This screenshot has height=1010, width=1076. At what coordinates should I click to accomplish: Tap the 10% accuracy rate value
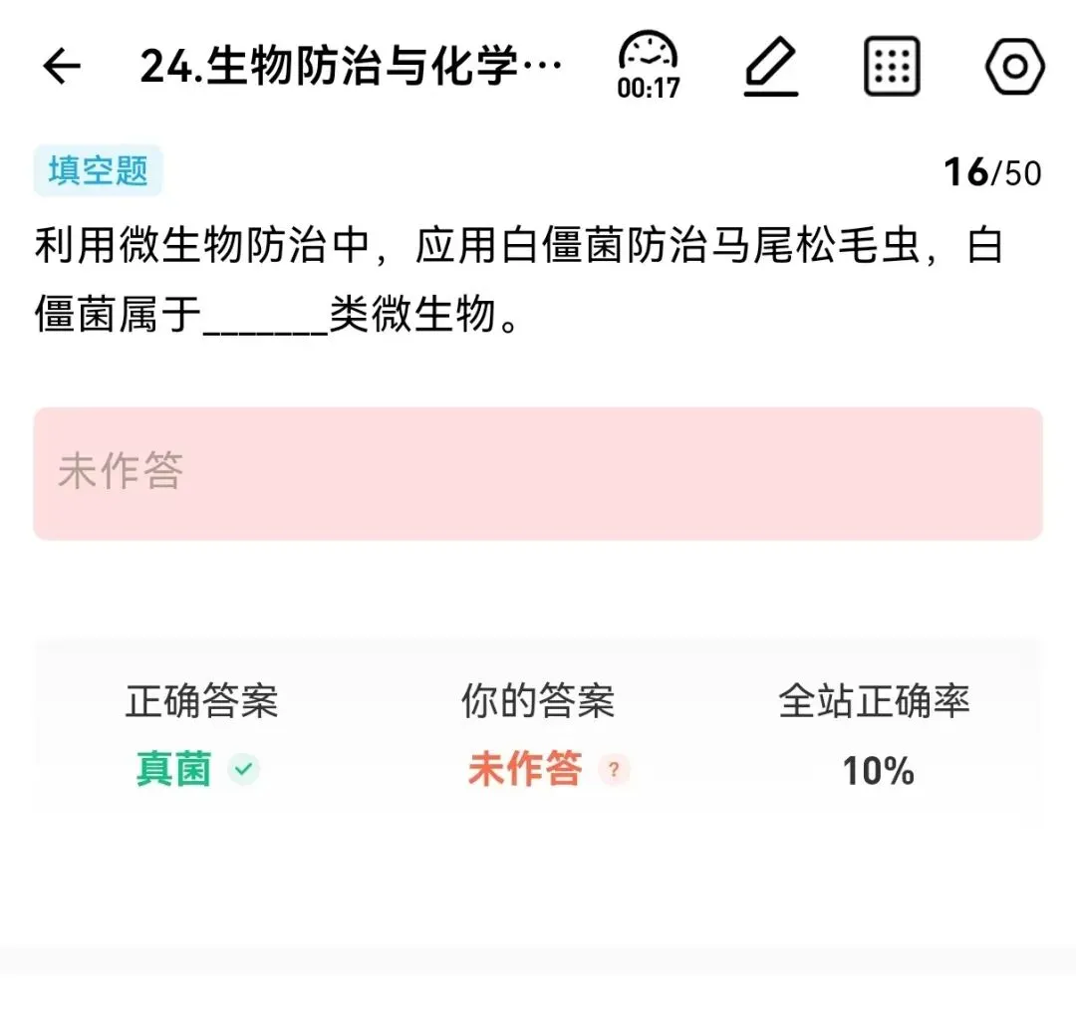click(x=879, y=771)
